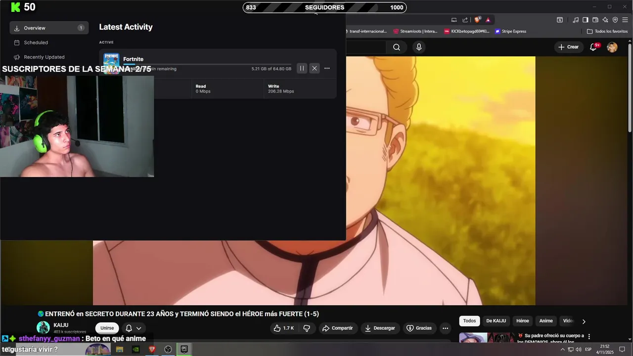Select the Todos filter chip
This screenshot has height=356, width=633.
469,321
